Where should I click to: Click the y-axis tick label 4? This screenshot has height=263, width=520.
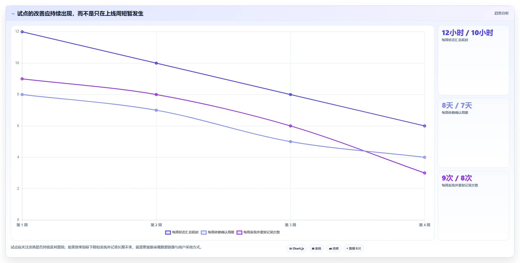(18, 157)
